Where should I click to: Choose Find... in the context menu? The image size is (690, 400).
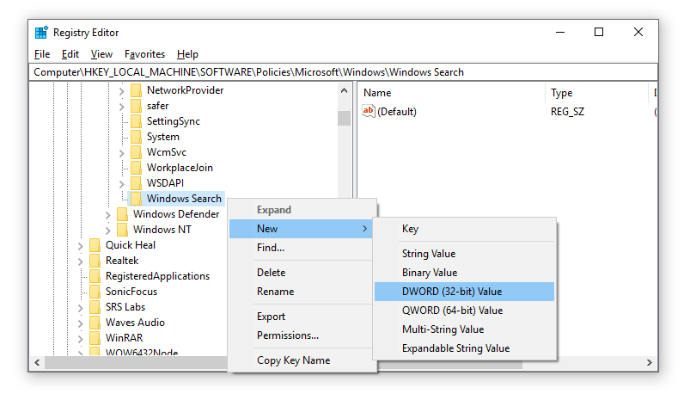tap(301, 248)
